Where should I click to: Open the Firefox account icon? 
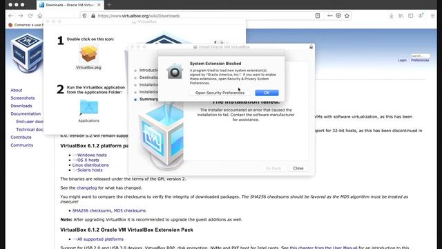[421, 16]
